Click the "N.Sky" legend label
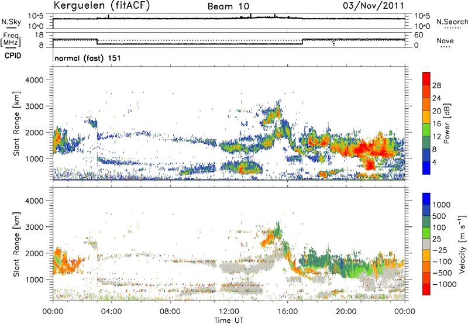 tap(11, 22)
